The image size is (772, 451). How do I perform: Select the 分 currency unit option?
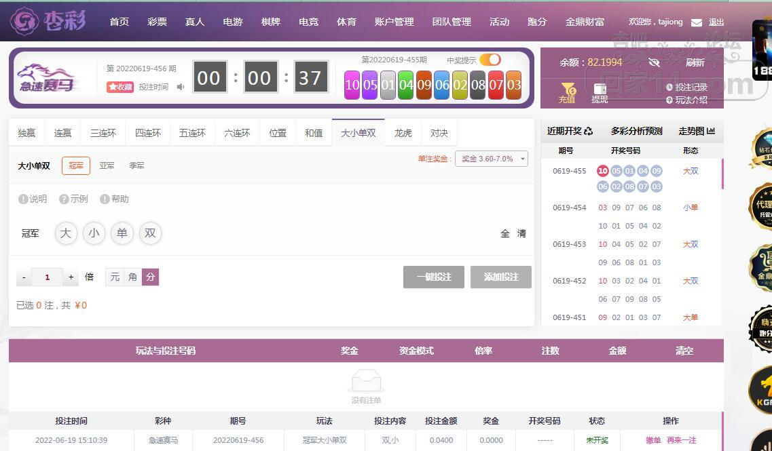(x=150, y=277)
